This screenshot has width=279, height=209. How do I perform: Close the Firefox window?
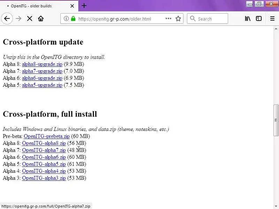coord(271,4)
